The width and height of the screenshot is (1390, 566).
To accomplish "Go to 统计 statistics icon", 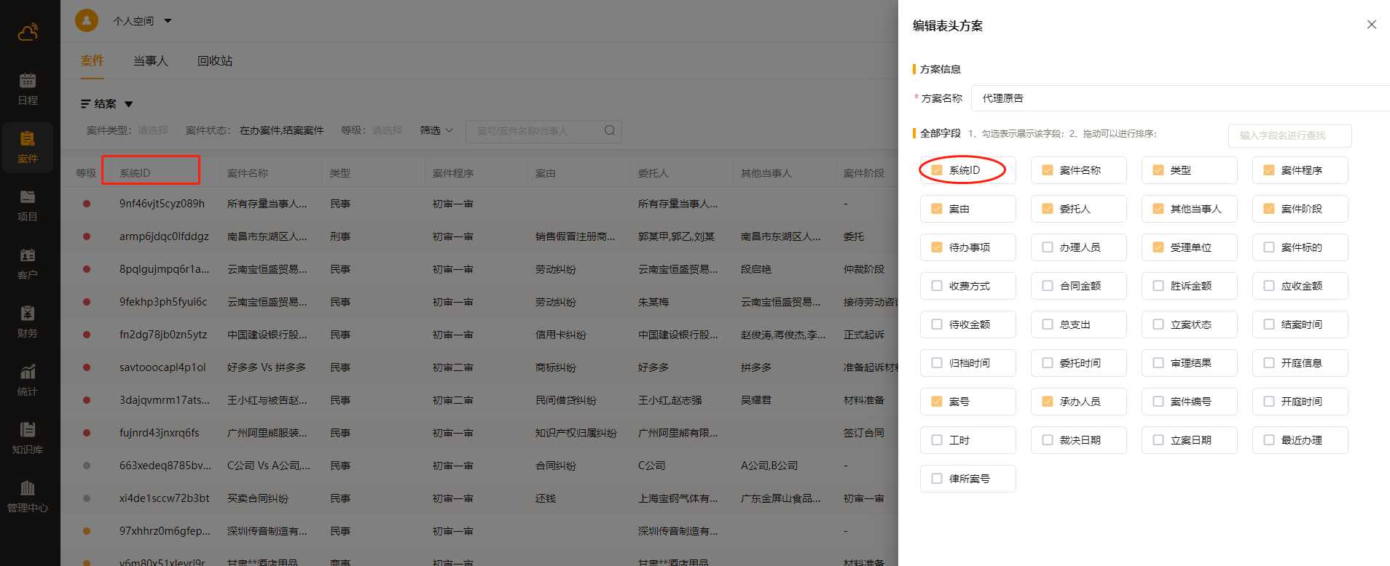I will click(x=28, y=380).
